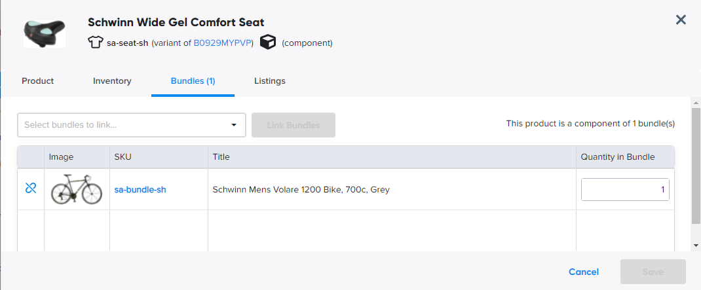
Task: Click the unlink bundle chain icon
Action: click(30, 189)
